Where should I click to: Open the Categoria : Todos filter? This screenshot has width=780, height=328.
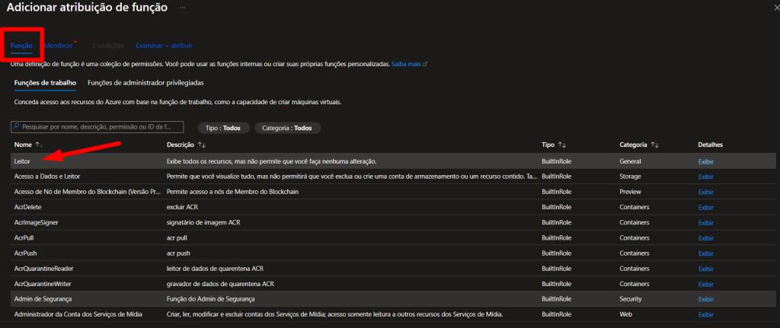(x=287, y=128)
